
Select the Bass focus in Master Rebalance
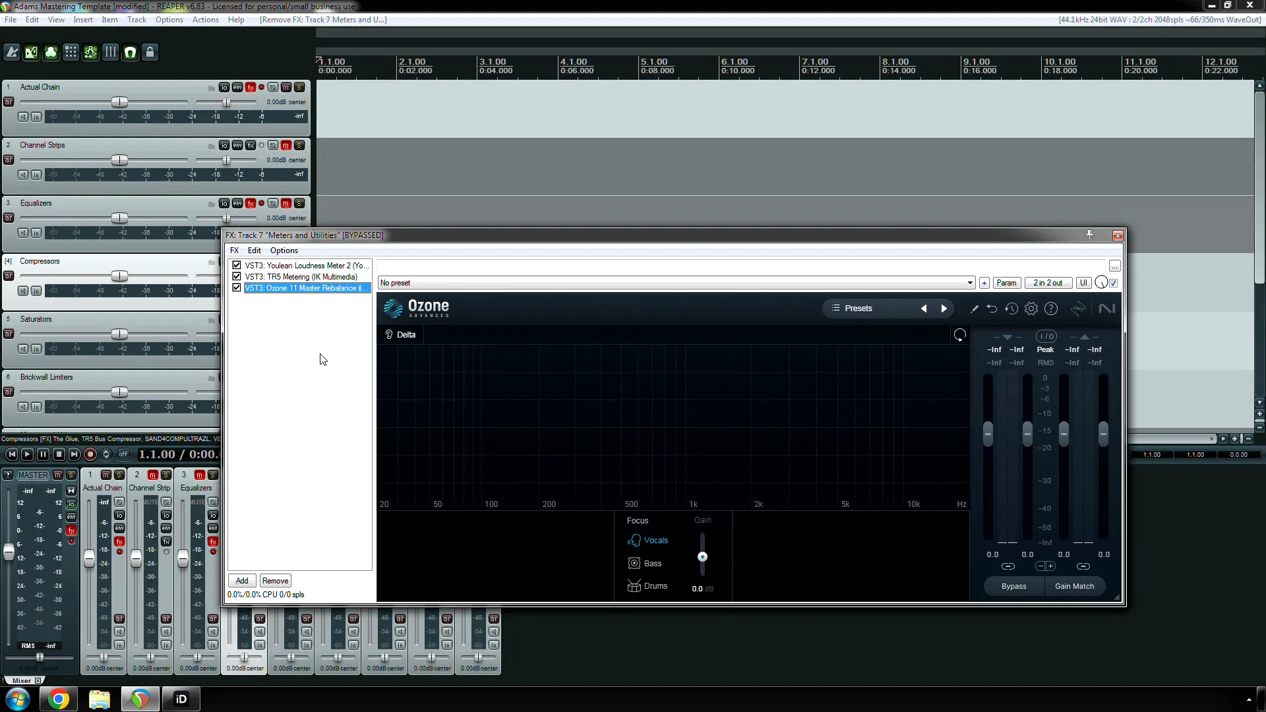point(653,564)
